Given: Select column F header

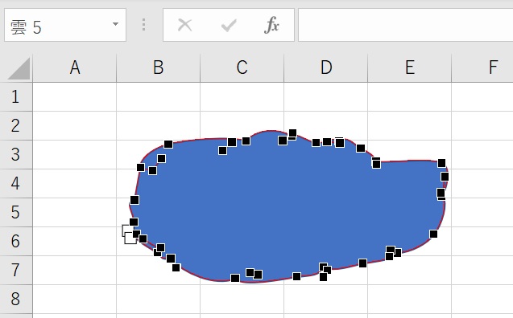Looking at the screenshot, I should (x=482, y=67).
